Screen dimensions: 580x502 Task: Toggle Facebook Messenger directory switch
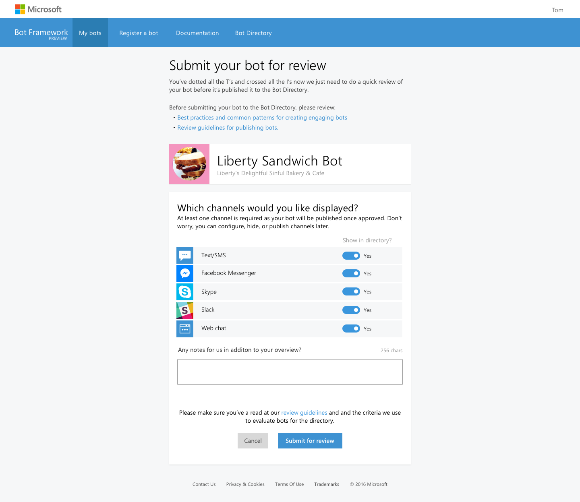point(351,273)
